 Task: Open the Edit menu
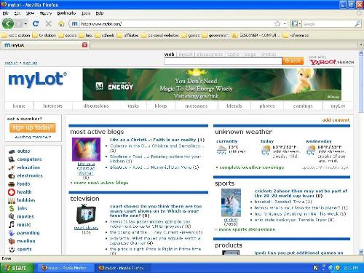coord(17,13)
